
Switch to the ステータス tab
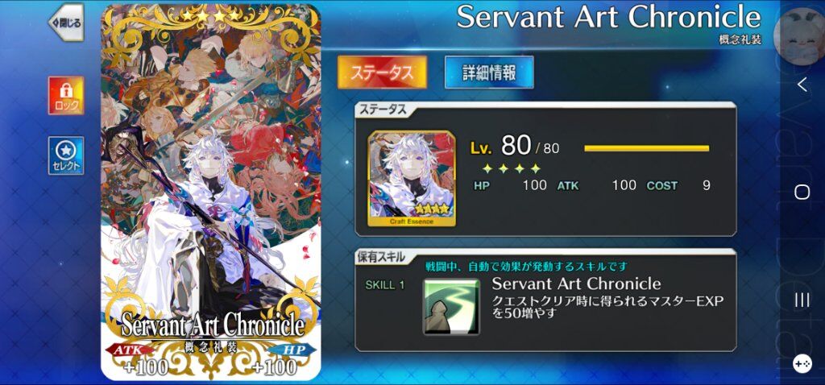pyautogui.click(x=382, y=72)
